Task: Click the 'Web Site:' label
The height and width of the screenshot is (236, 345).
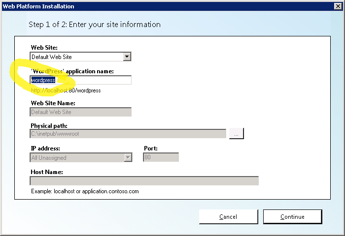Action: (x=44, y=47)
